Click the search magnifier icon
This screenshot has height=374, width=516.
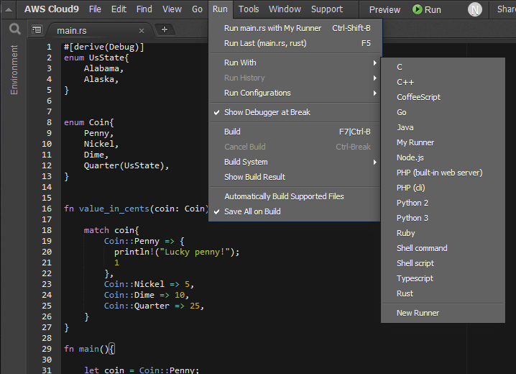point(14,29)
